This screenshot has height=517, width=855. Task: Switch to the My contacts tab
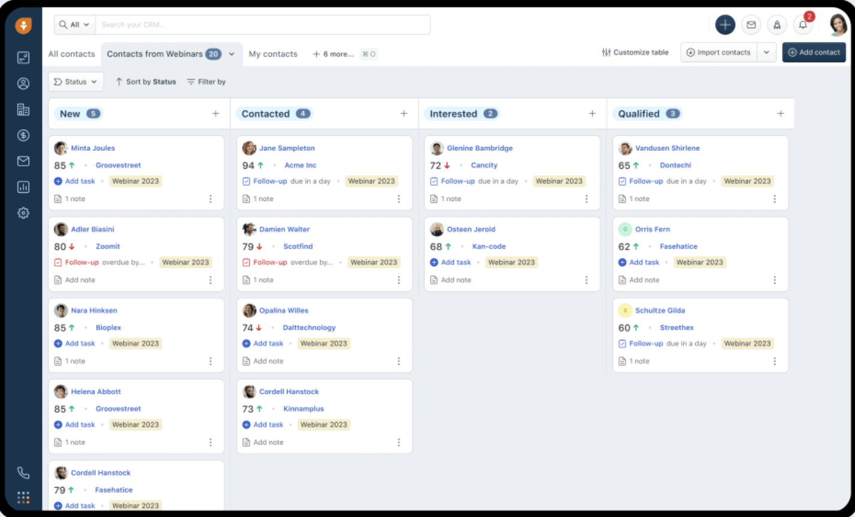[x=273, y=54]
